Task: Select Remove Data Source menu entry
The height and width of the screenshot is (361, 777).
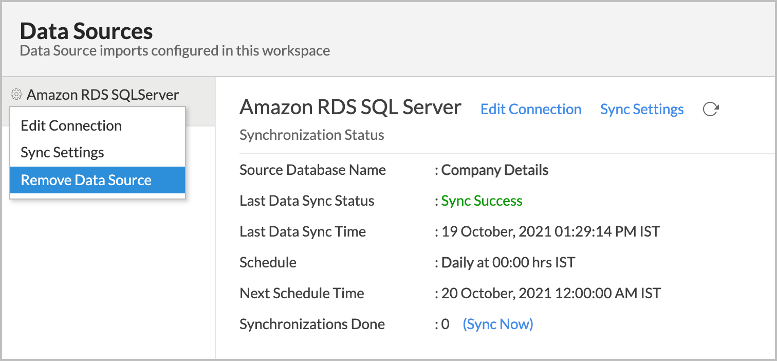Action: (97, 180)
